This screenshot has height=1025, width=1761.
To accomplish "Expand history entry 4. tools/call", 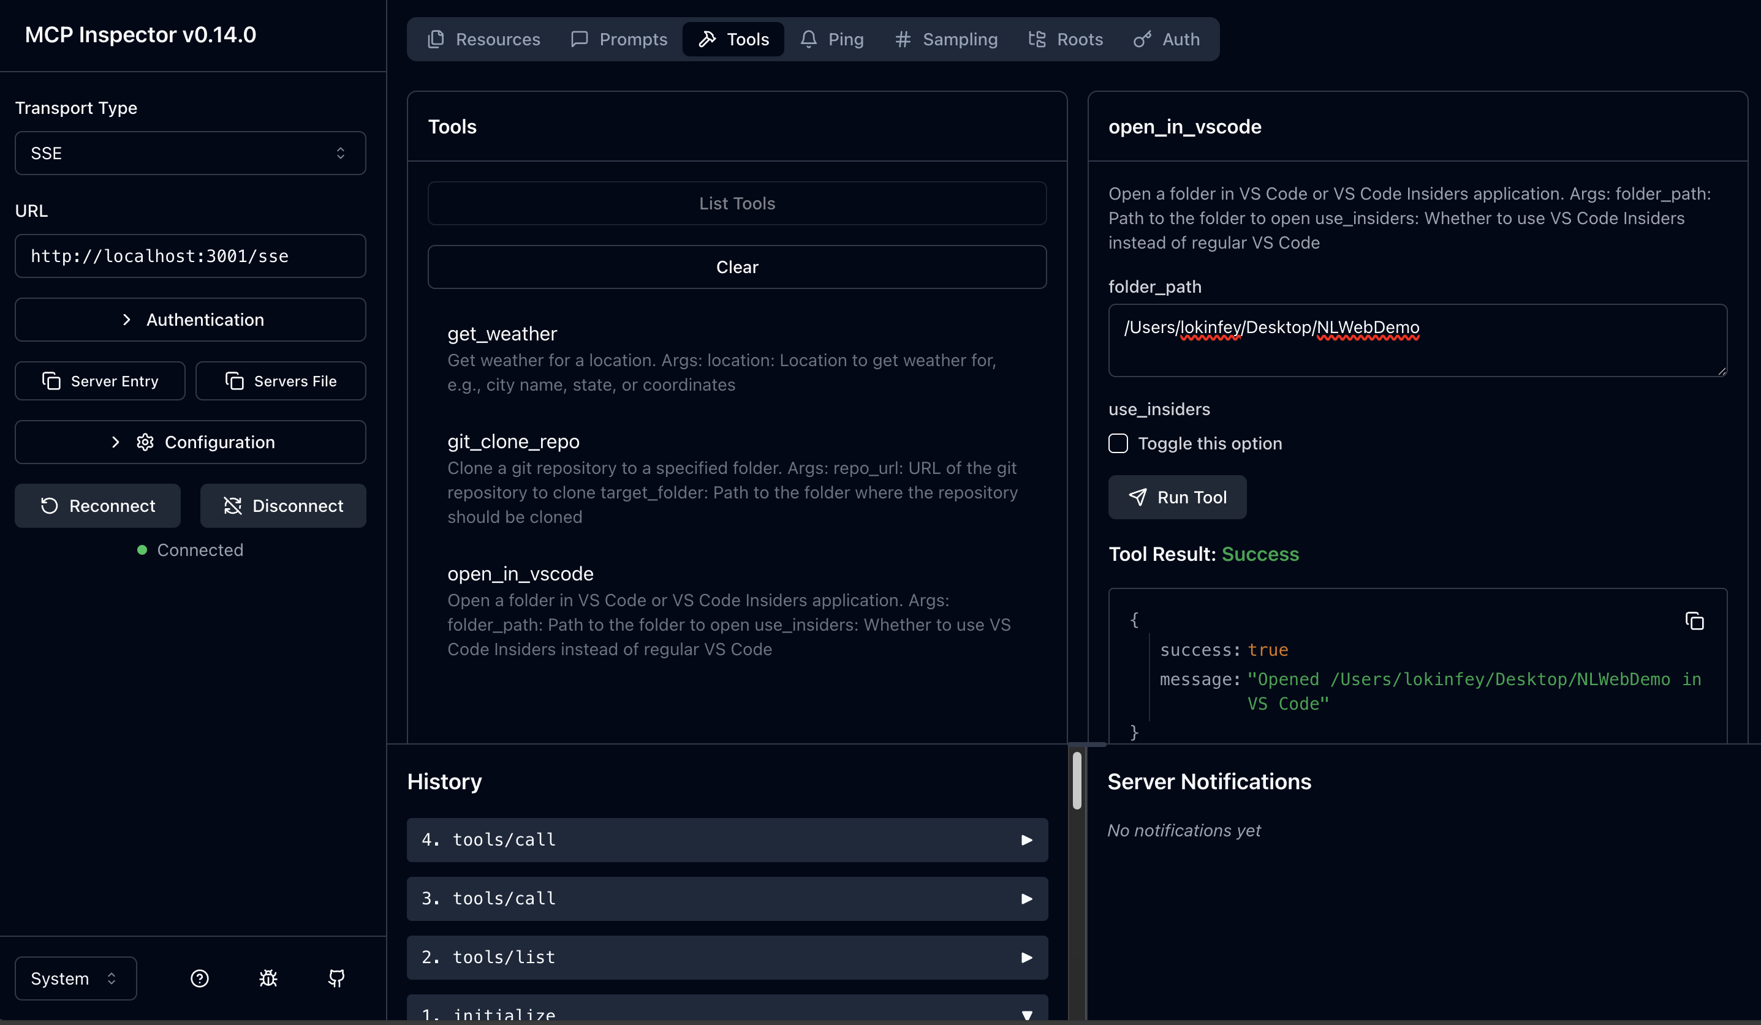I will coord(727,840).
